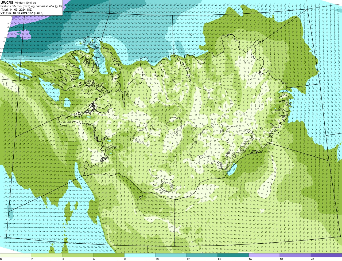The height and width of the screenshot is (261, 342).
Task: Click the legend scale label "12"
Action: pyautogui.click(x=188, y=259)
